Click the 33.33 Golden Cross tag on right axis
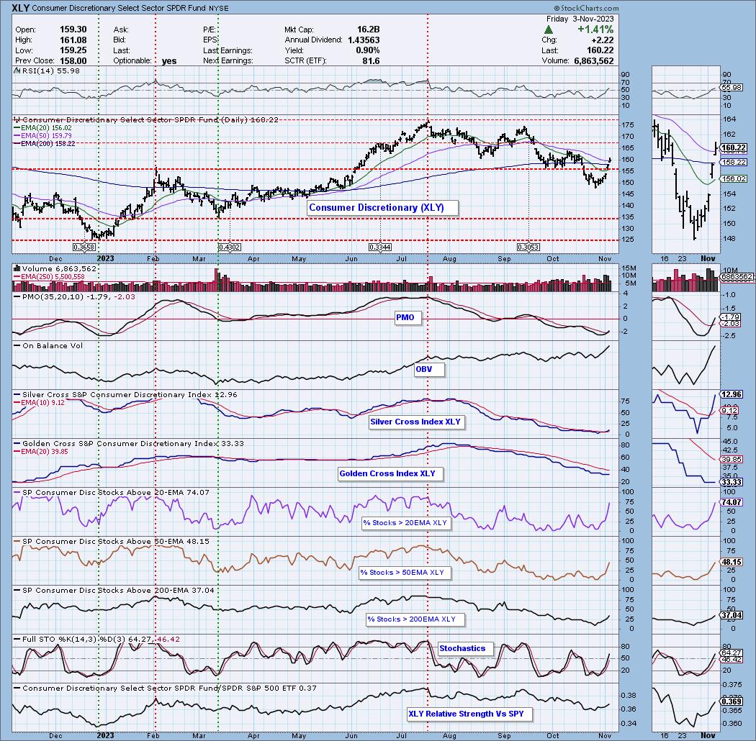756x741 pixels. coord(732,482)
